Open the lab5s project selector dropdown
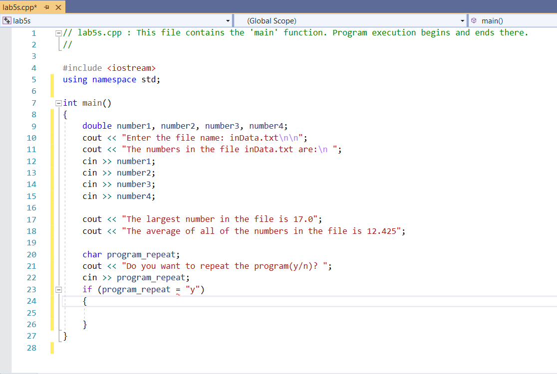 pyautogui.click(x=229, y=20)
